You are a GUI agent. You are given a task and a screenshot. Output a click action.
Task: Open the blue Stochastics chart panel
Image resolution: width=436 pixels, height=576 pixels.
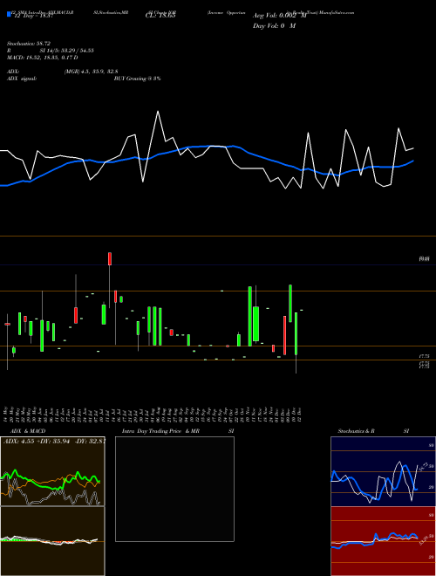(383, 471)
